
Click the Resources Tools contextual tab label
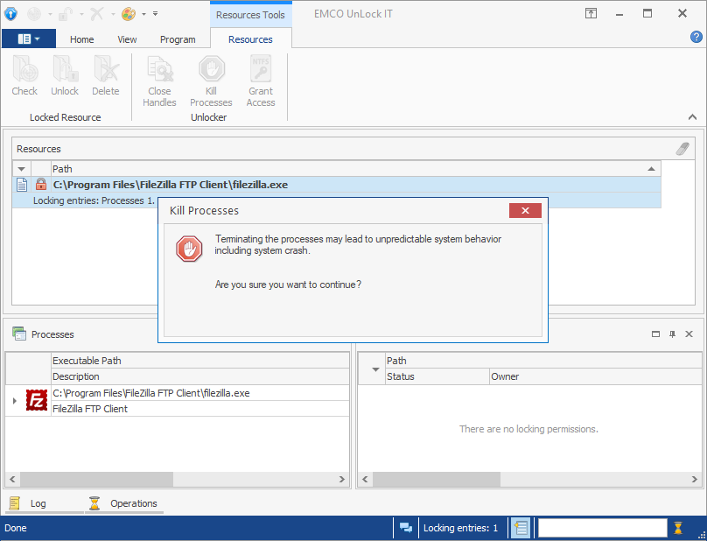251,14
